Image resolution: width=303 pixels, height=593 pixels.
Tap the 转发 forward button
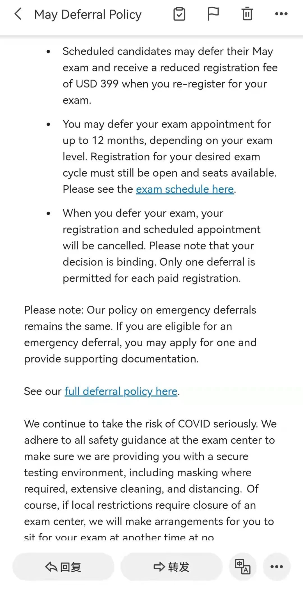coord(171,567)
